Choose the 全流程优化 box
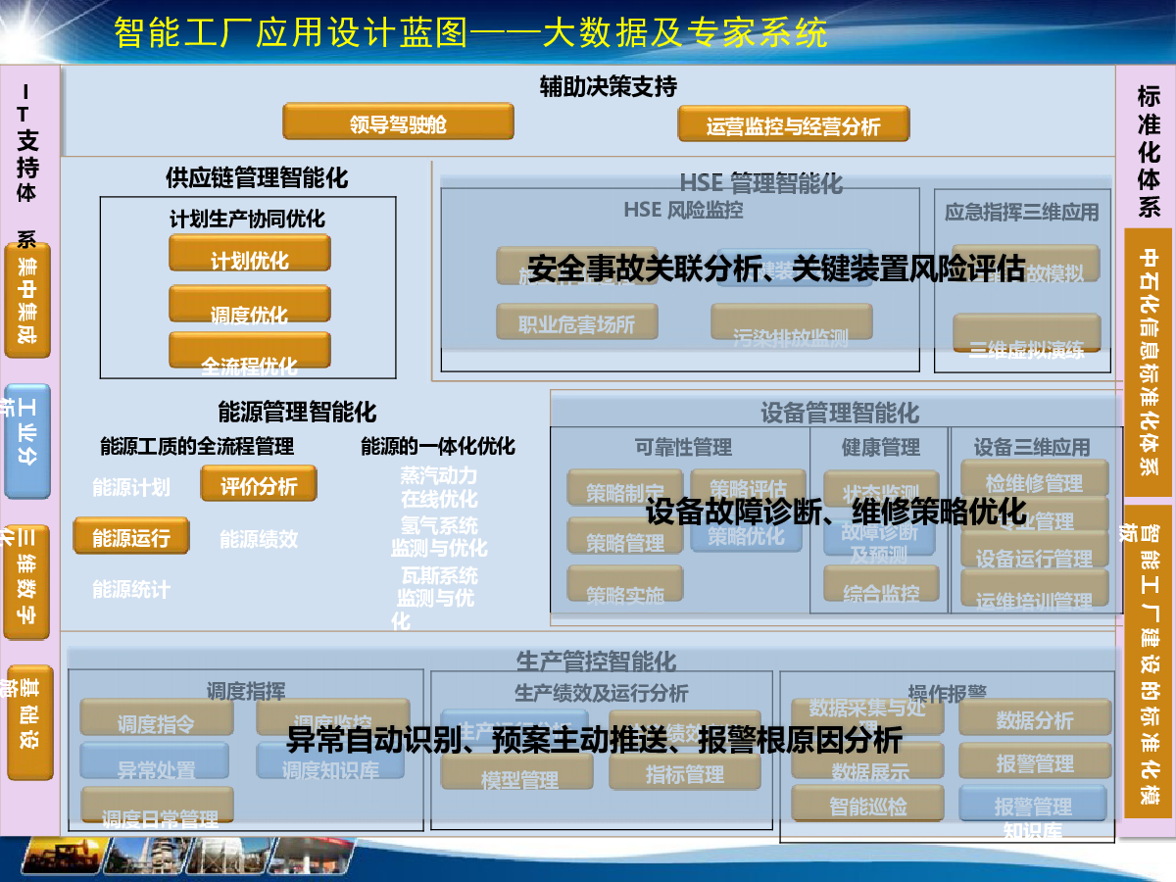The image size is (1176, 882). click(x=250, y=351)
